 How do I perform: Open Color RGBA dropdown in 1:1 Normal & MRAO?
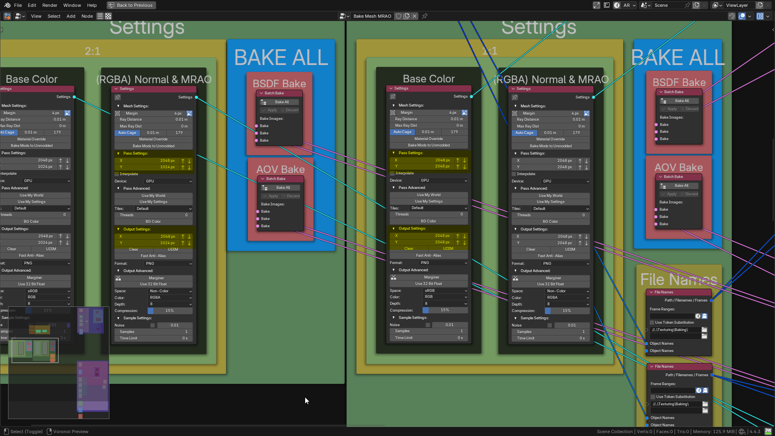tap(567, 298)
